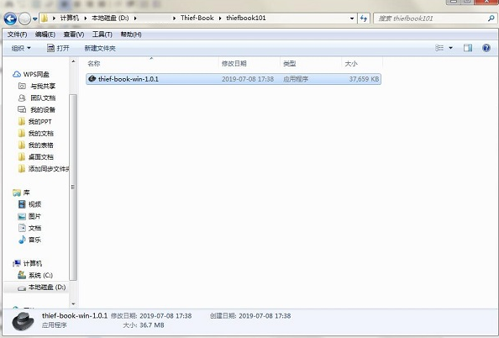Click the change view icon in toolbar
499x338 pixels.
point(439,48)
